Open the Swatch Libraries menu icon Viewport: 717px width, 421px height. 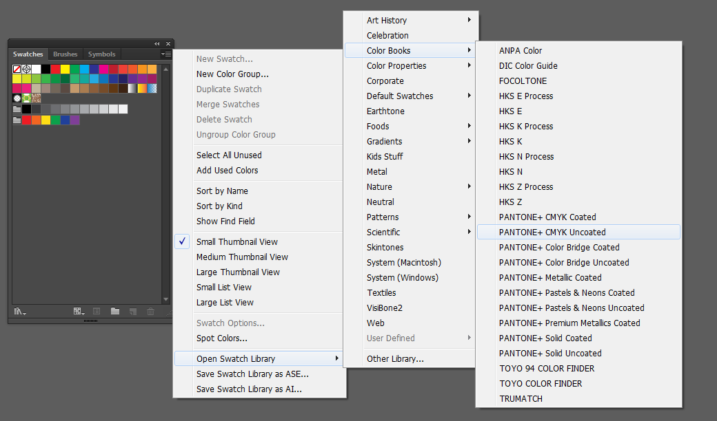(20, 312)
